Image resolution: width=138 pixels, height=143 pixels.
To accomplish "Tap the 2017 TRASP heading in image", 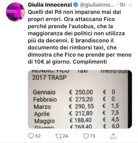I will tap(49, 77).
